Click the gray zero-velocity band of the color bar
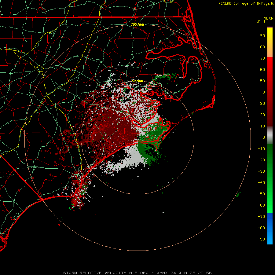 (x=270, y=135)
